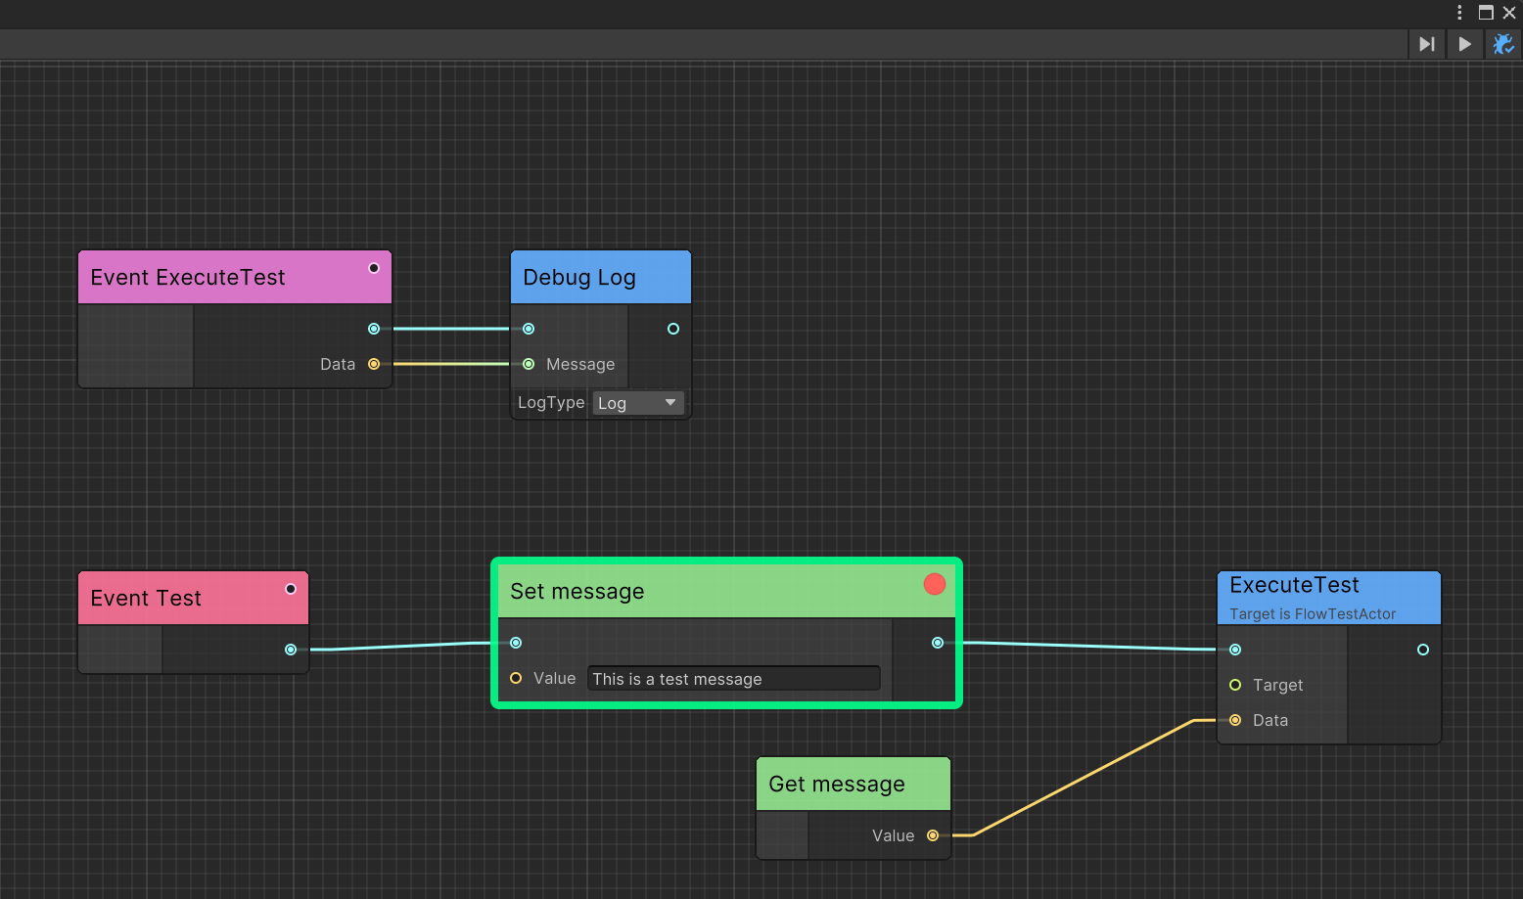Click the dot indicator on Event ExecuteTest header
The width and height of the screenshot is (1523, 899).
(374, 268)
